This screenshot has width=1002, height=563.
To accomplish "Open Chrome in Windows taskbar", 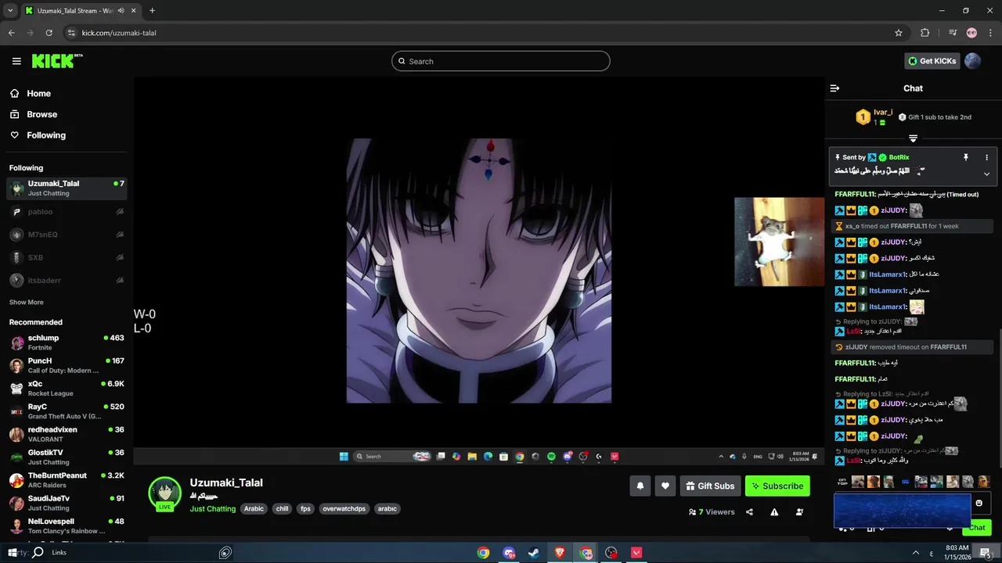I will pos(483,553).
